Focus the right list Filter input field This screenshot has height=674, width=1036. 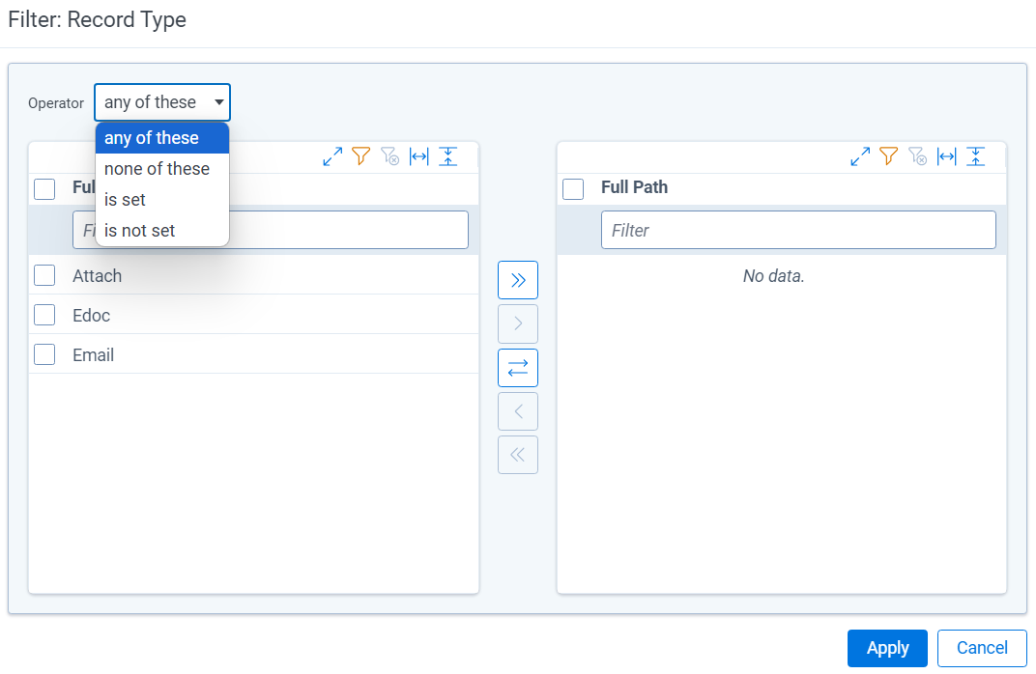click(798, 230)
